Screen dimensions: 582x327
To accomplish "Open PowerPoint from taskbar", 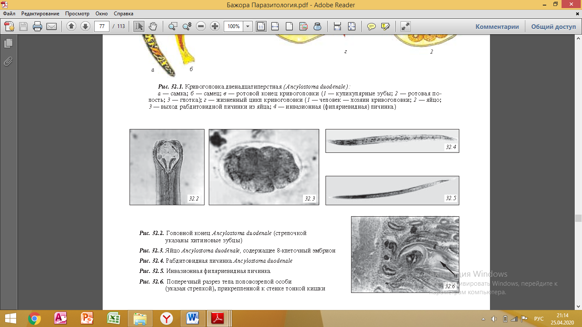I will click(87, 318).
